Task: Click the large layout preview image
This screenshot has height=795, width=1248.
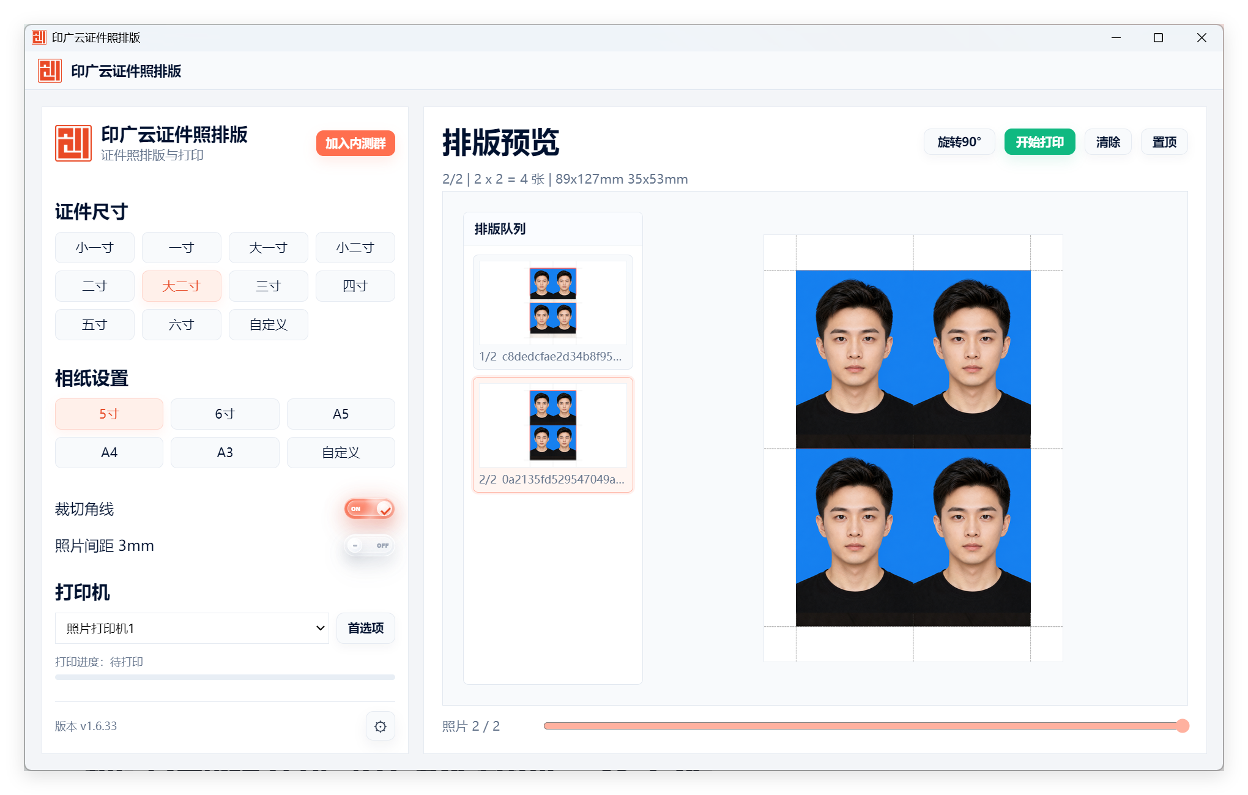Action: (913, 448)
